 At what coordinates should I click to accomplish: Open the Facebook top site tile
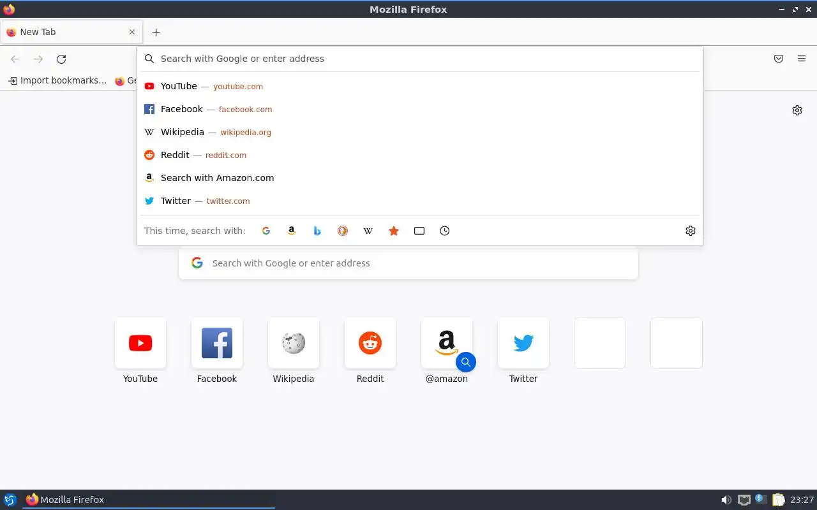click(x=217, y=343)
